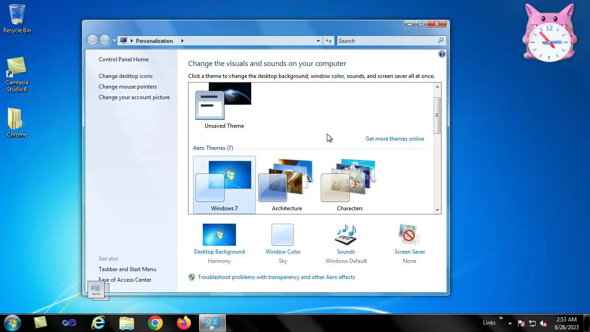Click the Back navigation button
This screenshot has width=590, height=332.
92,41
